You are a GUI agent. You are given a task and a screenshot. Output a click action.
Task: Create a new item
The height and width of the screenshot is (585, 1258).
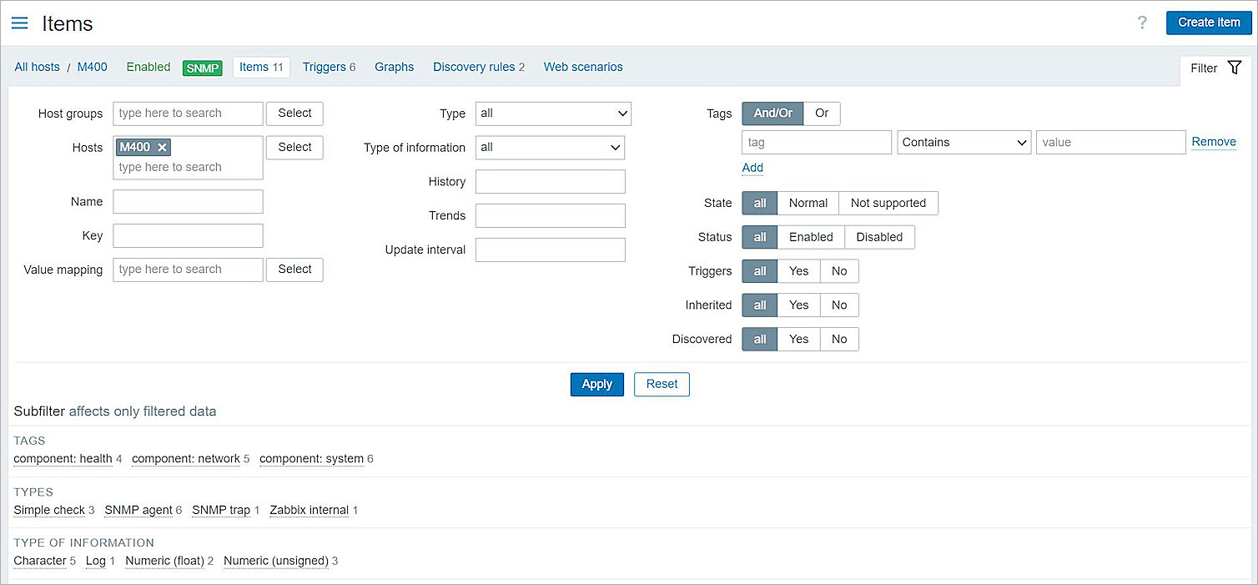click(x=1208, y=23)
